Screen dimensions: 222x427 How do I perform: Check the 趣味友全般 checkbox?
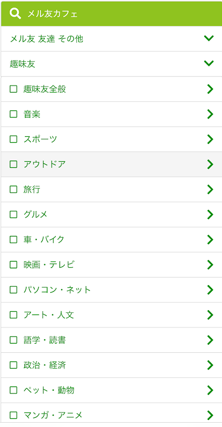[14, 89]
